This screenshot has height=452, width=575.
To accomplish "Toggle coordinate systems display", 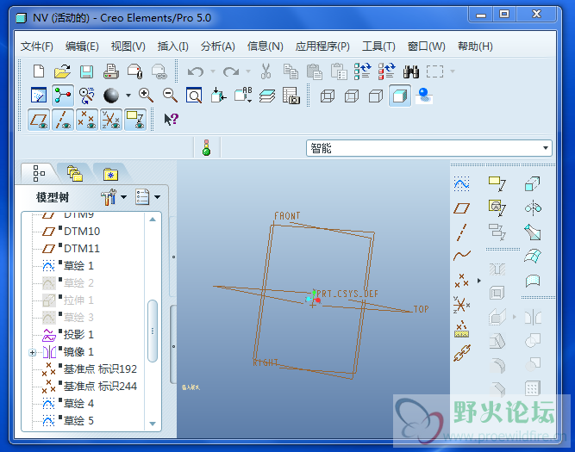I will pyautogui.click(x=111, y=120).
